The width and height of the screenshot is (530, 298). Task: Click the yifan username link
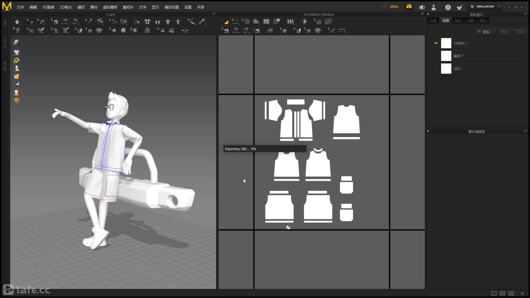coord(394,6)
